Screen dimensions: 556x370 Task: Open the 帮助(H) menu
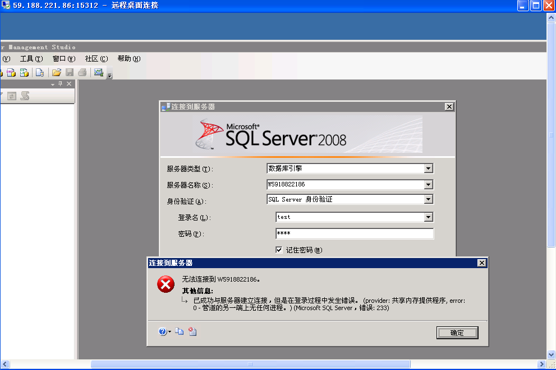pyautogui.click(x=129, y=59)
